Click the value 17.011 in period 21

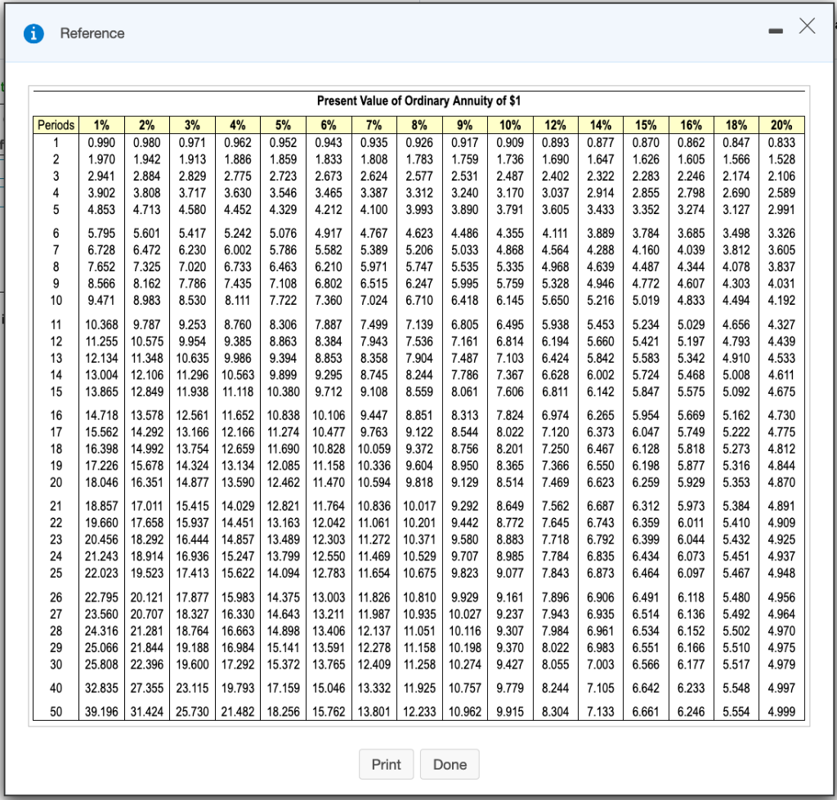(147, 506)
